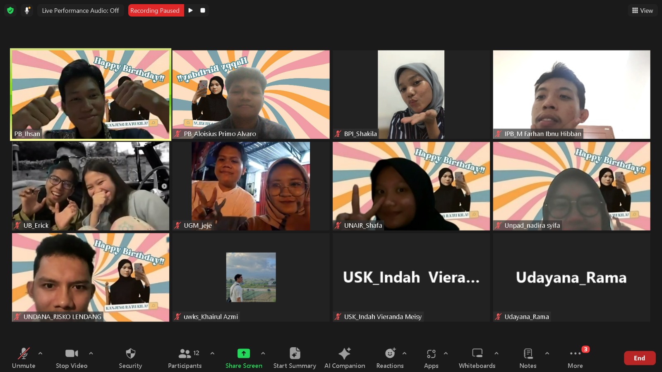Screen dimensions: 662x372
Task: Stop the video camera
Action: click(72, 358)
